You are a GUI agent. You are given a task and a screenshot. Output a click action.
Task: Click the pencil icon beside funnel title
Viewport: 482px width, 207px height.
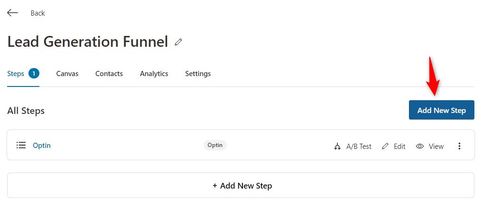click(x=178, y=42)
